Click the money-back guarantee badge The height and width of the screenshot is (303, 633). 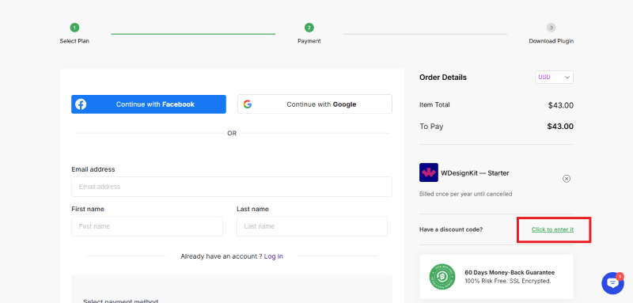pyautogui.click(x=442, y=277)
